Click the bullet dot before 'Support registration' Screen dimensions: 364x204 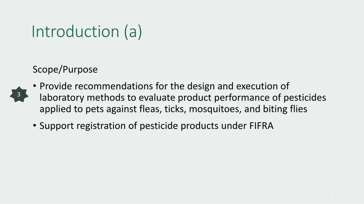[x=34, y=126]
